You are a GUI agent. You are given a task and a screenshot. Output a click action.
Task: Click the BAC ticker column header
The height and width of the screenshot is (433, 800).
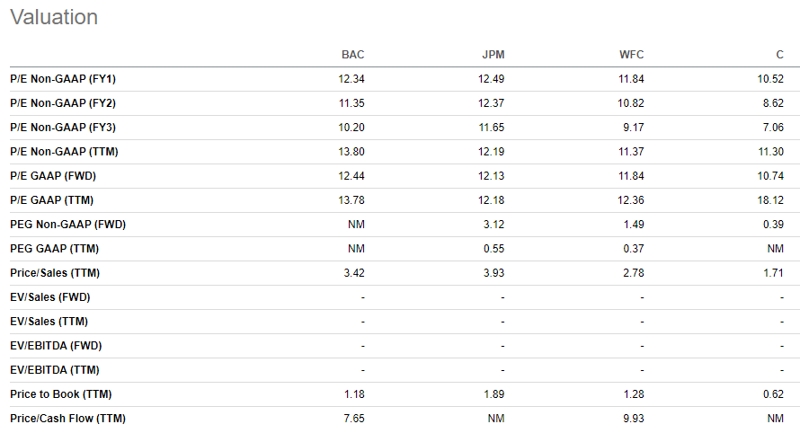[x=352, y=55]
